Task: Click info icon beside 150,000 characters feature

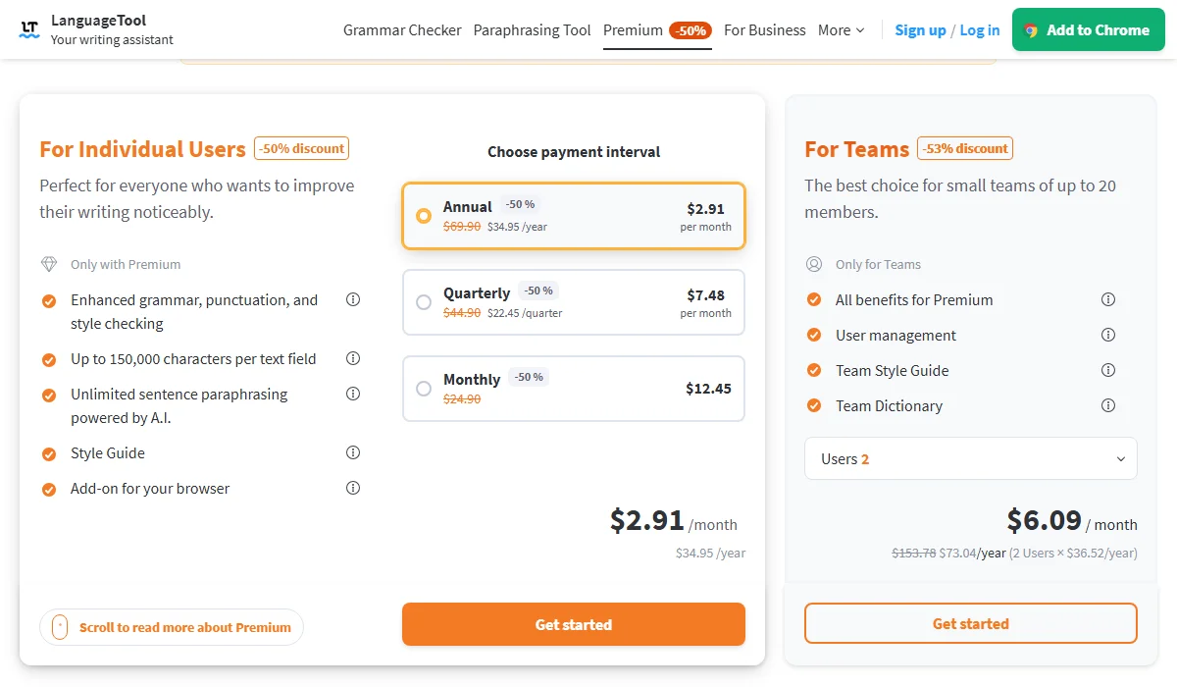Action: tap(353, 358)
